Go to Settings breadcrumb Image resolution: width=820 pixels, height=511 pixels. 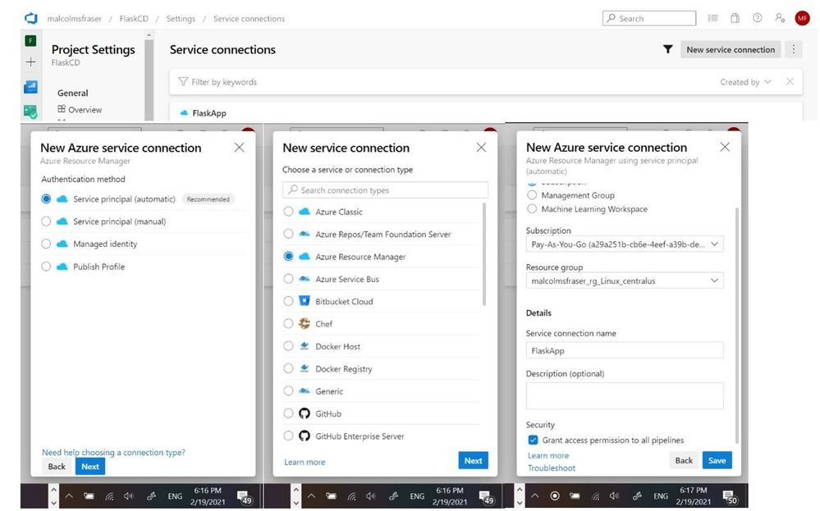[181, 18]
